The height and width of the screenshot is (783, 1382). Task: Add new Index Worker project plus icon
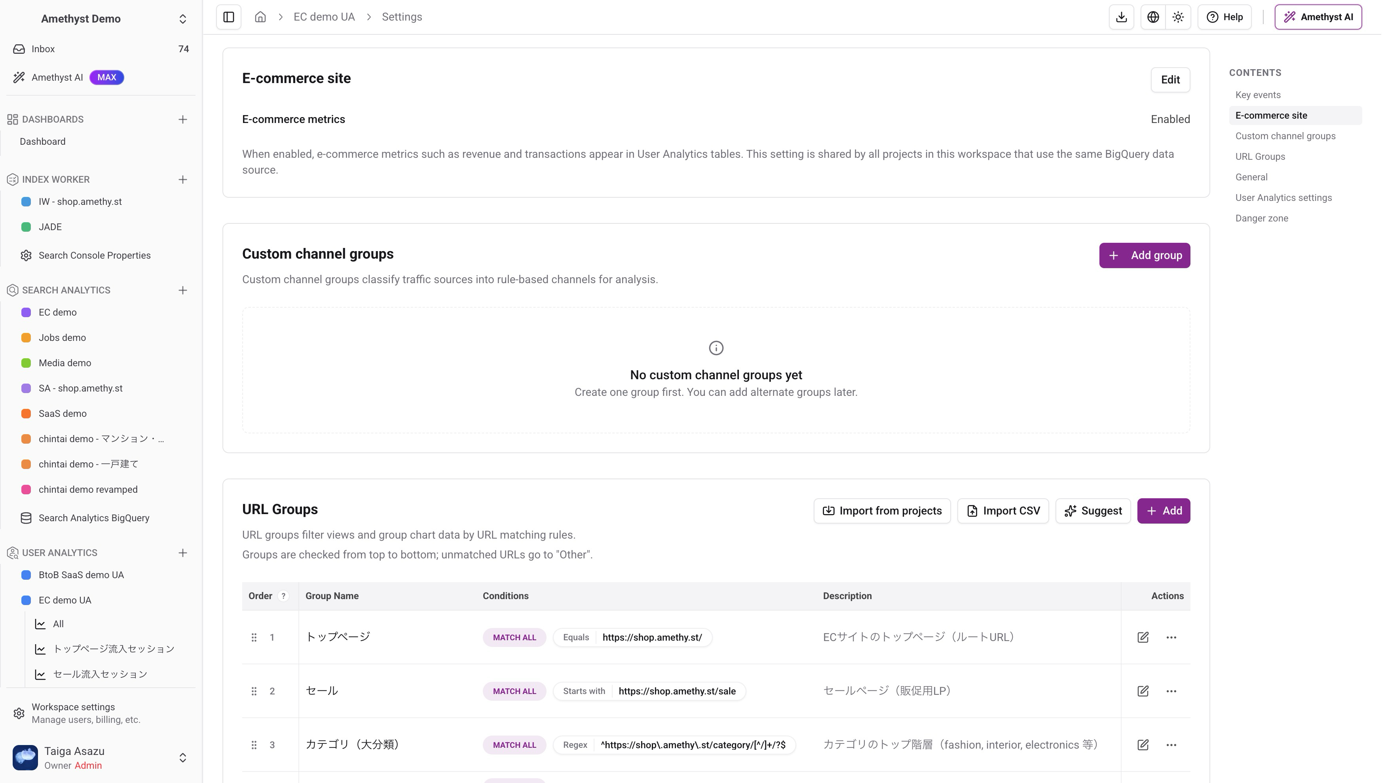point(182,180)
